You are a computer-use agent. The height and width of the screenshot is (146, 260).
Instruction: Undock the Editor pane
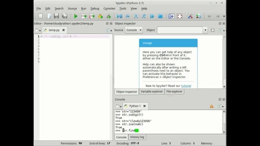[x=107, y=24]
